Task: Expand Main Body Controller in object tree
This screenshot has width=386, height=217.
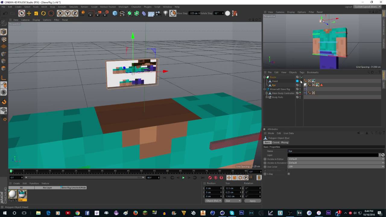Action: (267, 93)
